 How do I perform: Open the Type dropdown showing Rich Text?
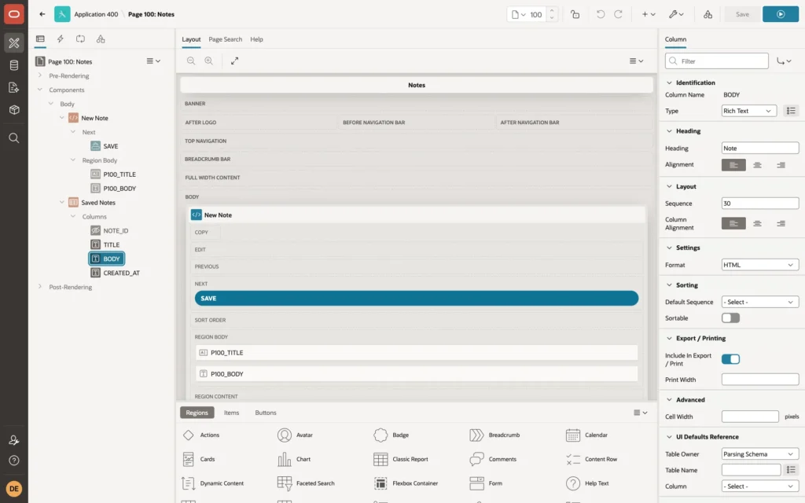(748, 111)
